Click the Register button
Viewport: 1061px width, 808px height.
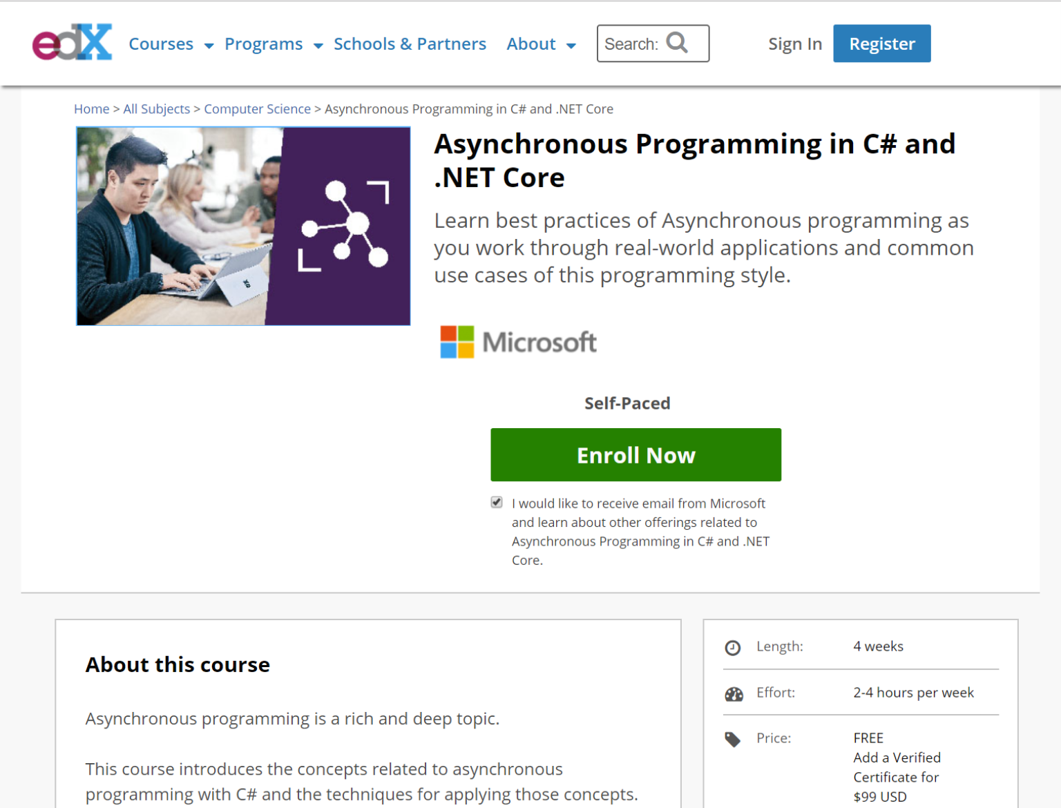[881, 44]
